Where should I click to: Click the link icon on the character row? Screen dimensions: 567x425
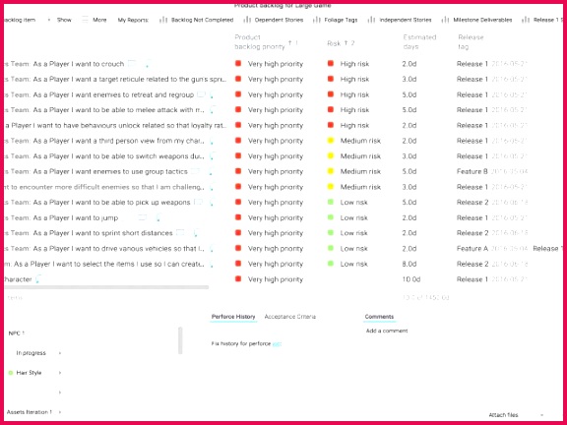[38, 279]
